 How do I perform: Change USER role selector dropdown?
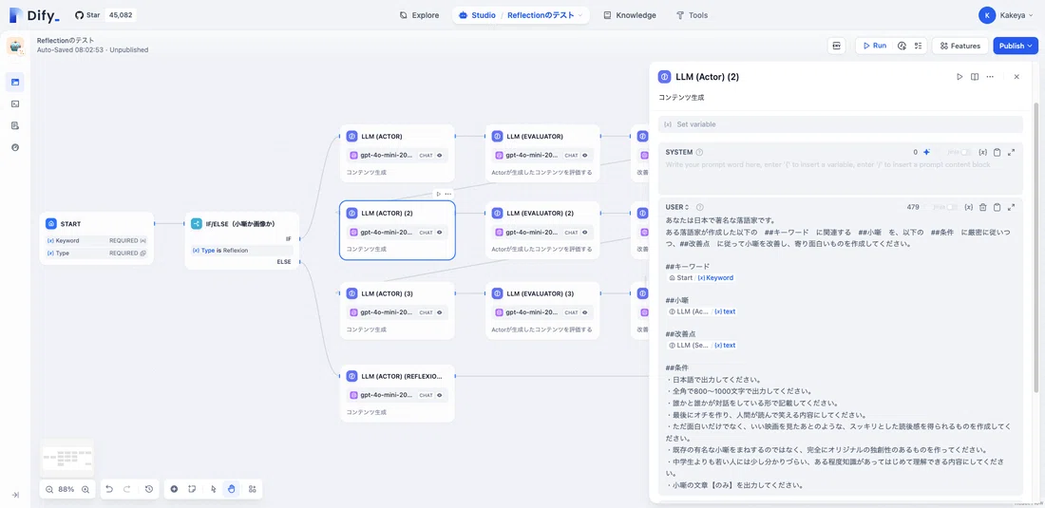point(677,207)
